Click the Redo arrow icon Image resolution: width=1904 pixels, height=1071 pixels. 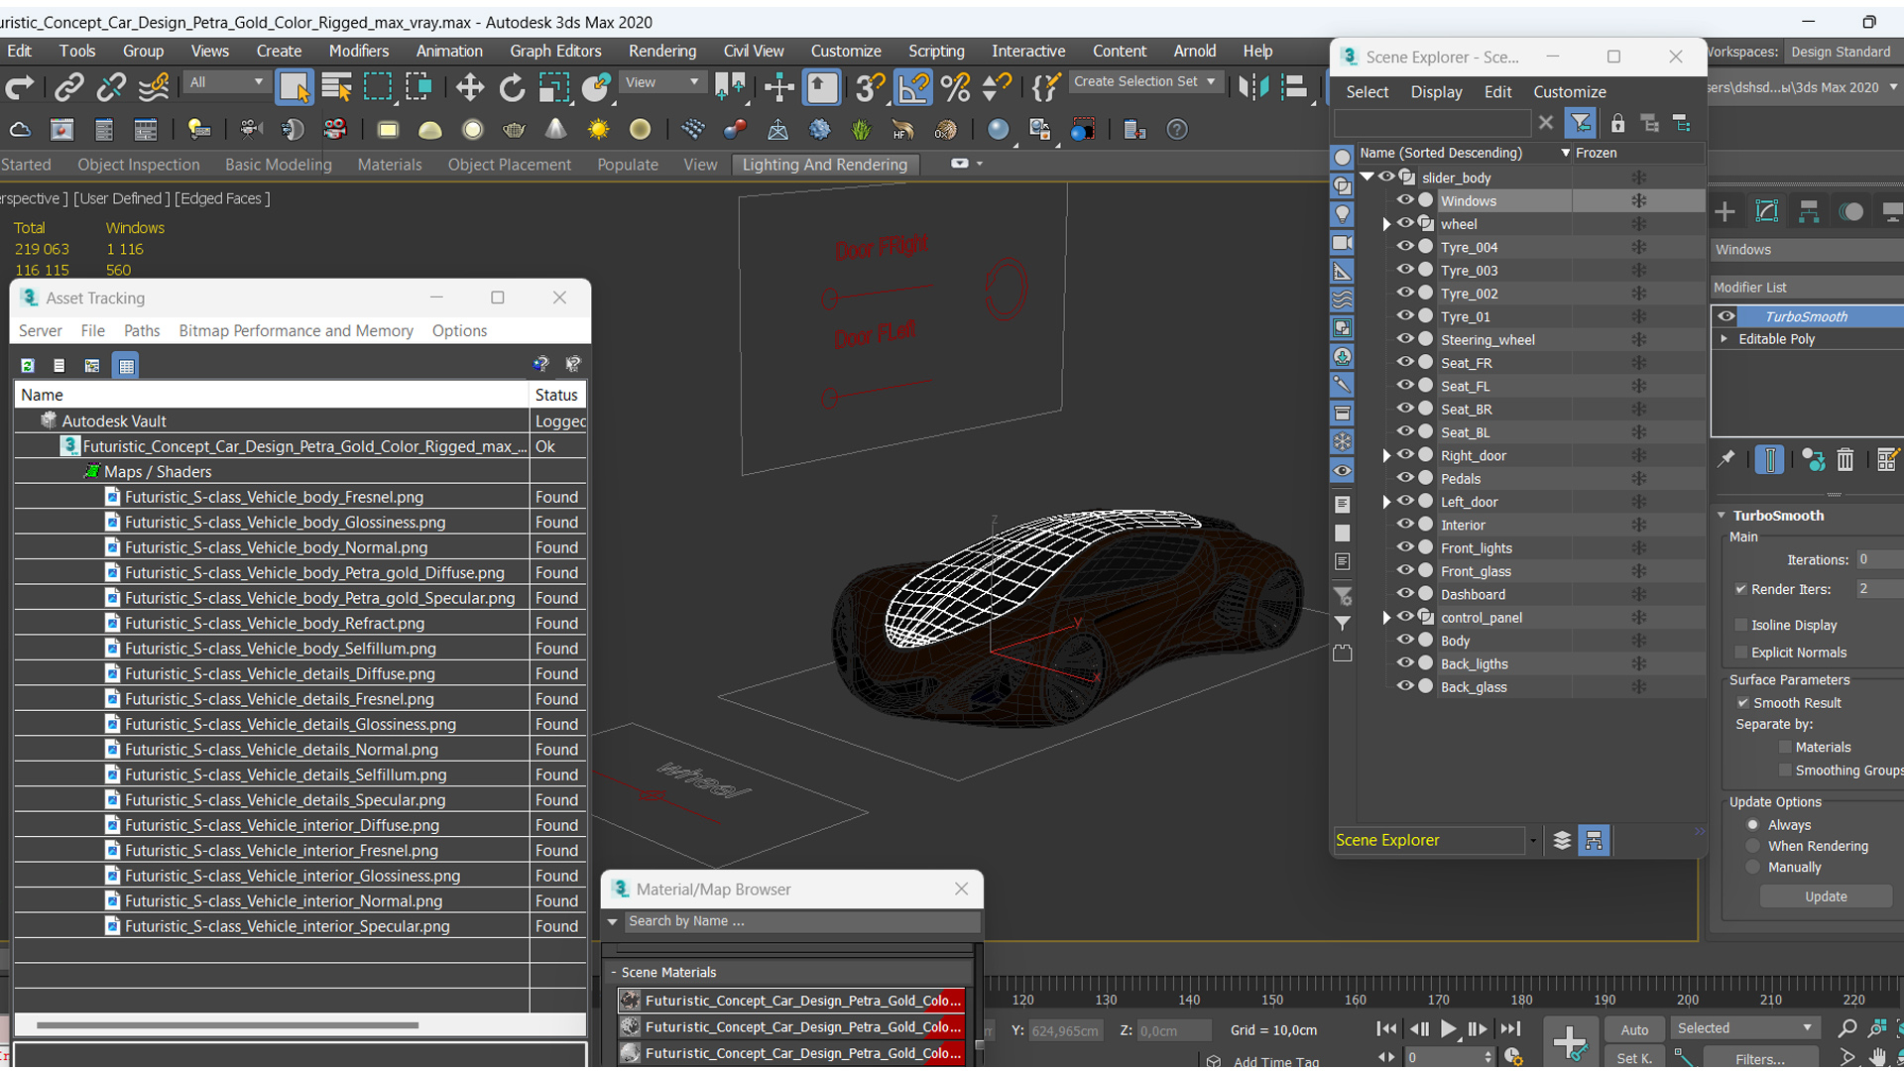(x=20, y=88)
